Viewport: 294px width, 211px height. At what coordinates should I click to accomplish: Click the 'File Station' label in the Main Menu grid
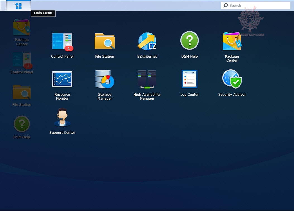(105, 56)
